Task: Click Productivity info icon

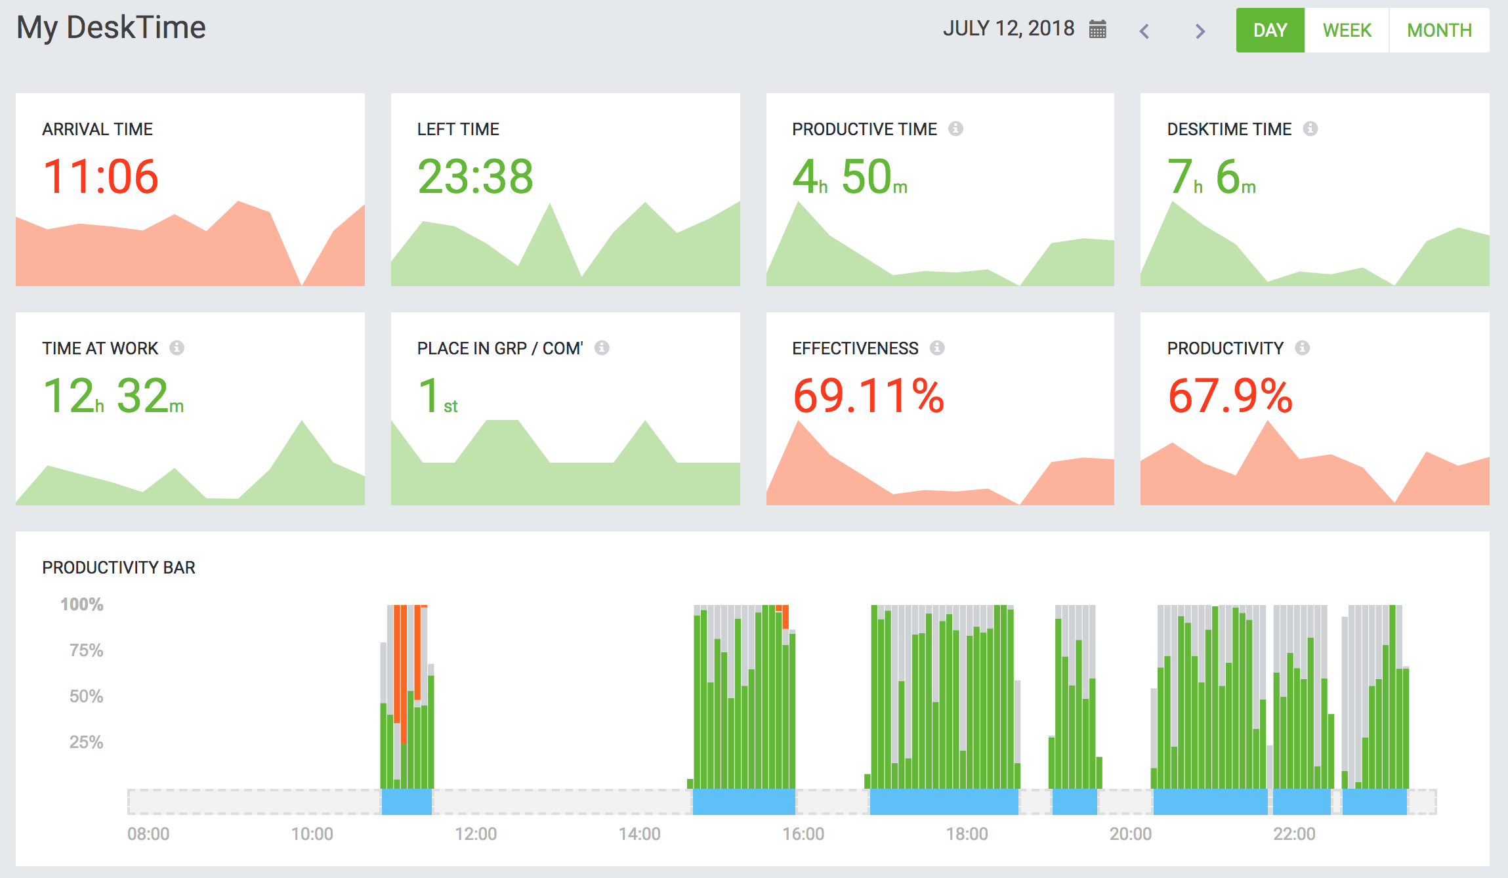Action: [x=1303, y=348]
